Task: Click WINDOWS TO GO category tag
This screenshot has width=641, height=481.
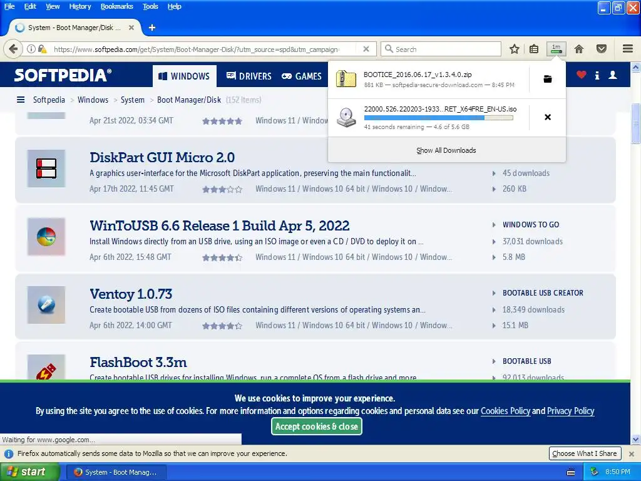Action: [531, 225]
